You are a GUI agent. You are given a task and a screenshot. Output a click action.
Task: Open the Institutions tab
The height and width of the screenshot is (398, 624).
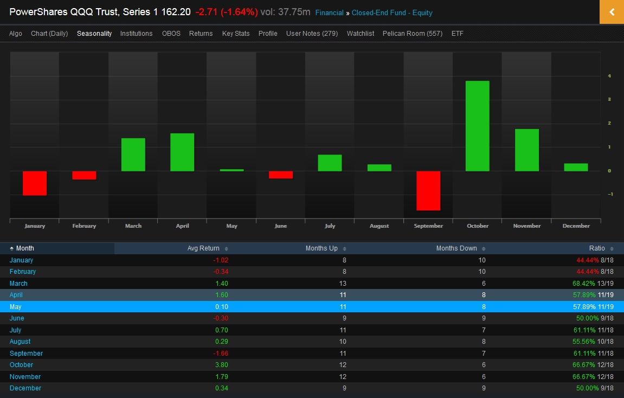click(x=136, y=34)
